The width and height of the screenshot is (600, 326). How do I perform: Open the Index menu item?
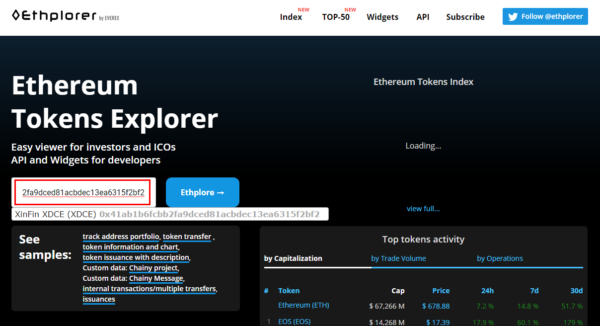[291, 17]
